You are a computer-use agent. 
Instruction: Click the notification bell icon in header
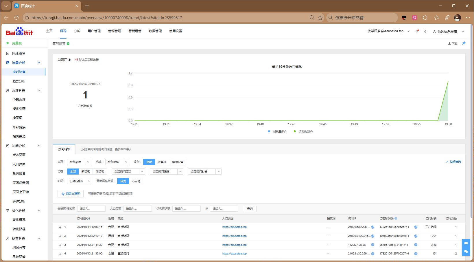tap(417, 31)
